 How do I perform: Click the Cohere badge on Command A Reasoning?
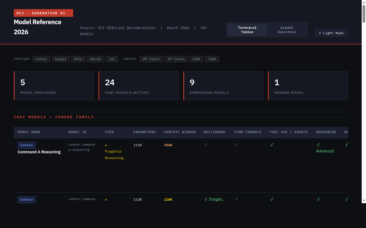(27, 145)
